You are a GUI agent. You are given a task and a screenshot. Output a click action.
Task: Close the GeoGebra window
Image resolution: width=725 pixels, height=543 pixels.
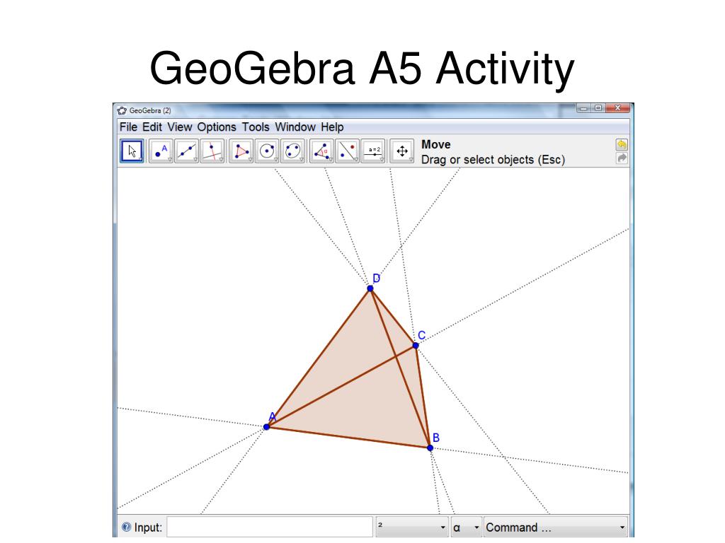pos(617,108)
